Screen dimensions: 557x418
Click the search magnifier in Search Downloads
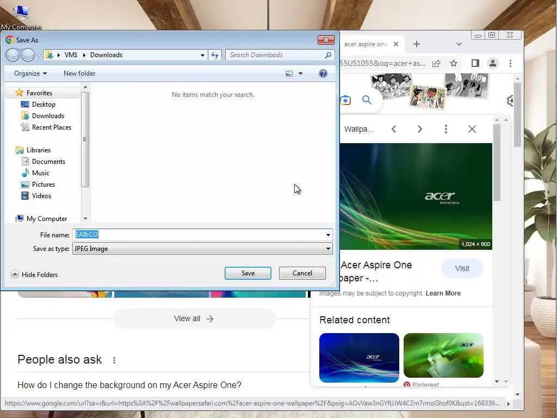[328, 55]
